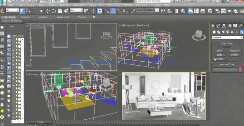Screen dimensions: 244x126
Task: Activate the Select Object tool
Action: (22, 11)
